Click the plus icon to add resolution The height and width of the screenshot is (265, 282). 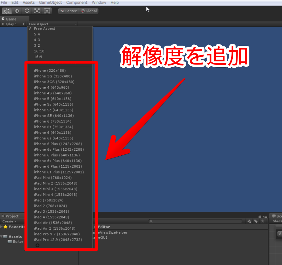(x=37, y=245)
